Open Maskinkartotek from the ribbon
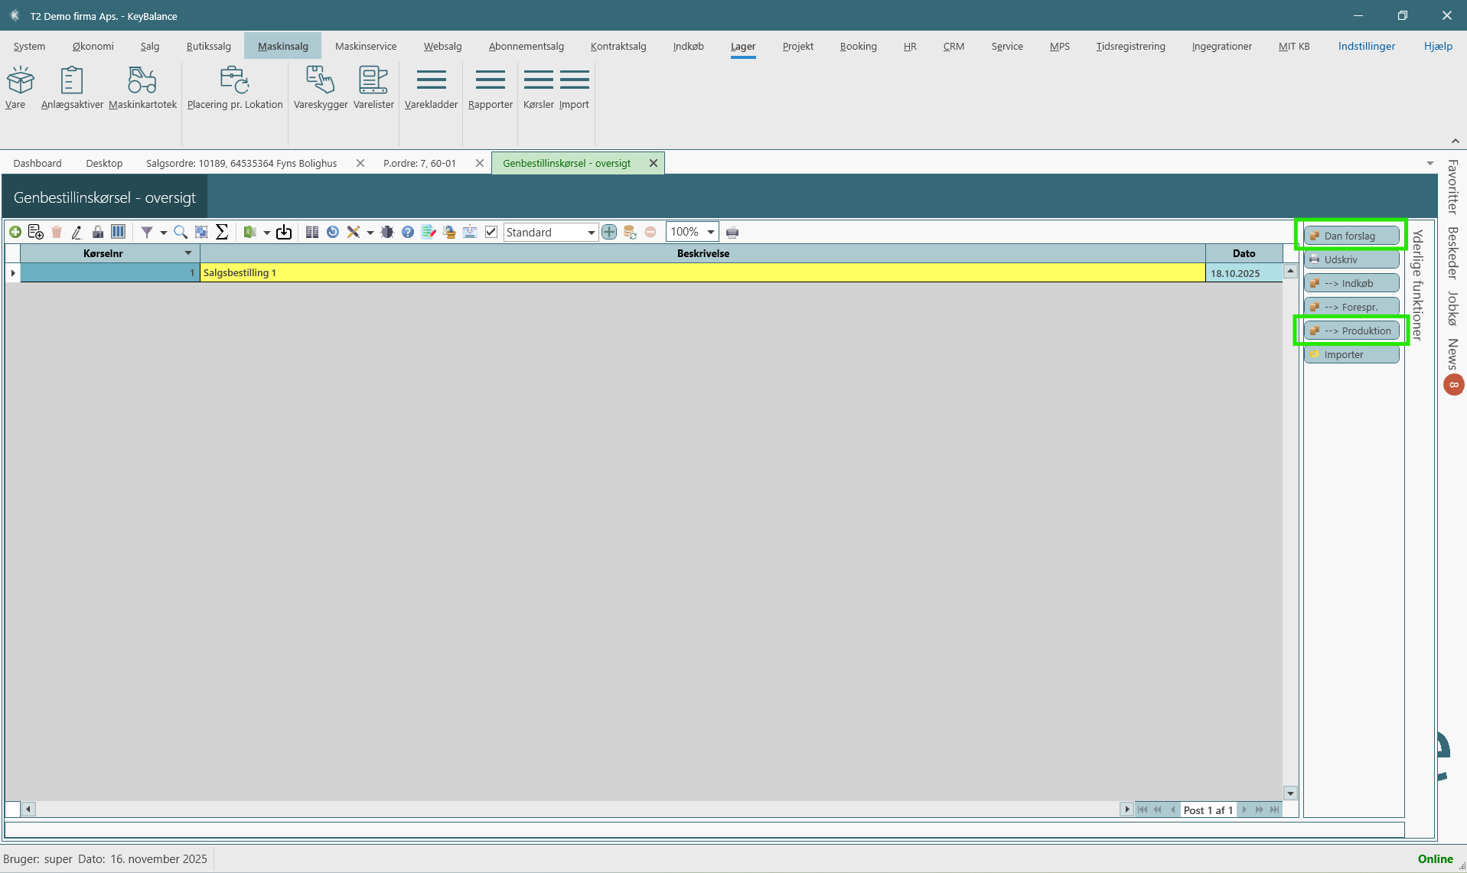1467x873 pixels. coord(142,88)
